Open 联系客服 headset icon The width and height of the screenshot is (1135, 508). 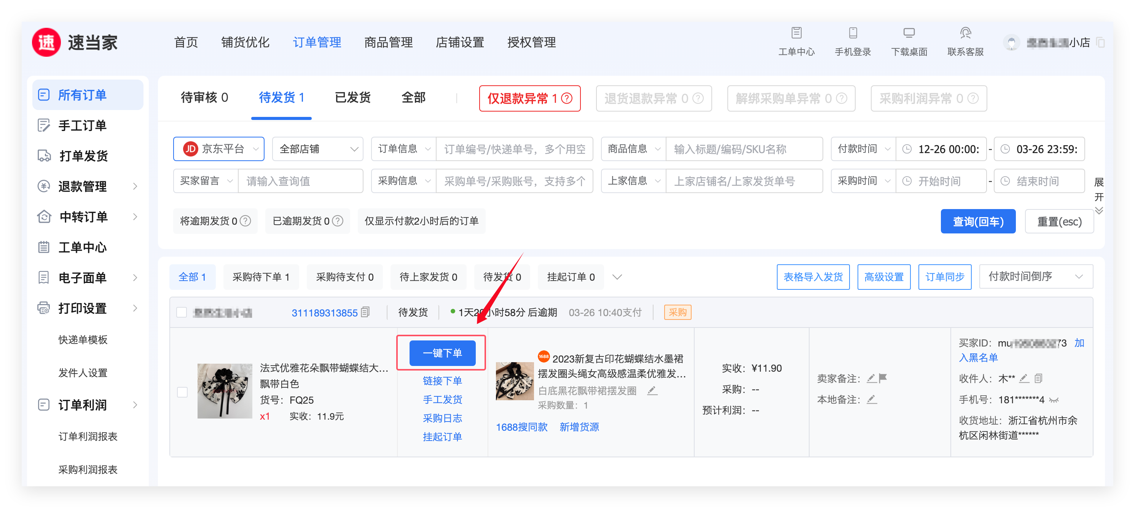coord(965,33)
